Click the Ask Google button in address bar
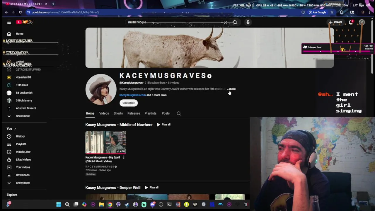 [317, 12]
